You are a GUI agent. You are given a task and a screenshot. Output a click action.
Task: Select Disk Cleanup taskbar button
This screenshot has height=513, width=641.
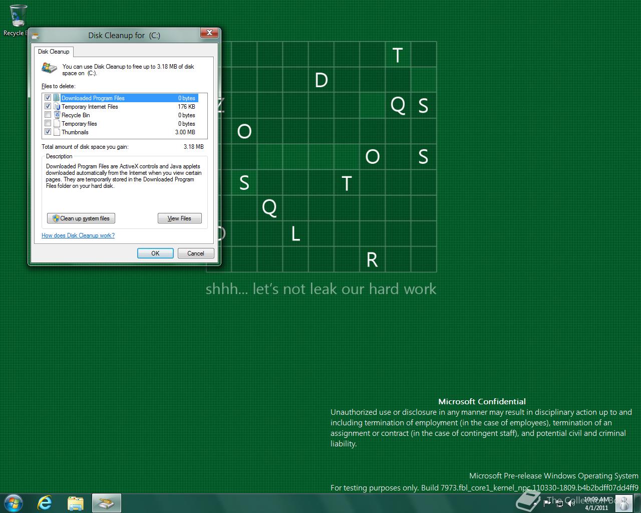tap(106, 503)
